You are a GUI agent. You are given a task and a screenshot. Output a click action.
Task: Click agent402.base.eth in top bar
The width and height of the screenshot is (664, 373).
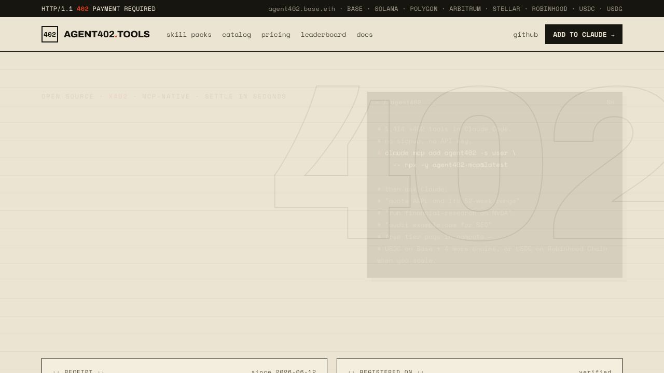301,9
